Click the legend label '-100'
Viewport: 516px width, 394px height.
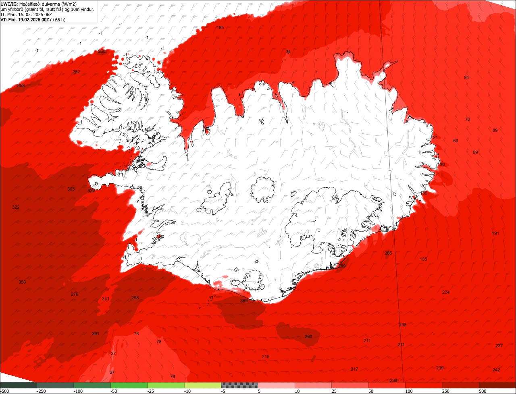click(x=78, y=391)
